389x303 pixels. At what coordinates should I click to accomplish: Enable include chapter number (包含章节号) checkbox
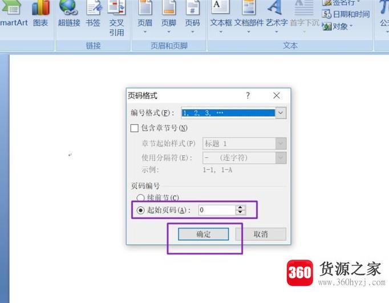[x=134, y=128]
